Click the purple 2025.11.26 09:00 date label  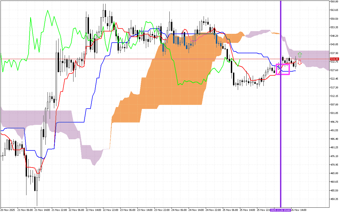(x=280, y=210)
